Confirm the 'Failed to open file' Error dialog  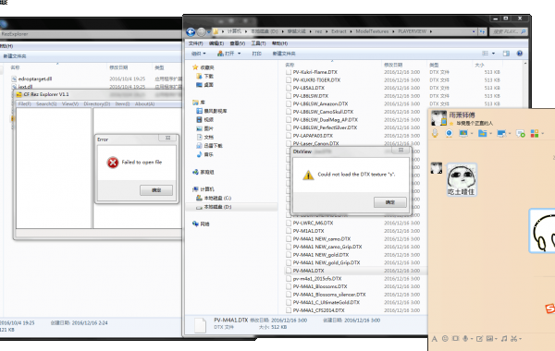coord(156,190)
